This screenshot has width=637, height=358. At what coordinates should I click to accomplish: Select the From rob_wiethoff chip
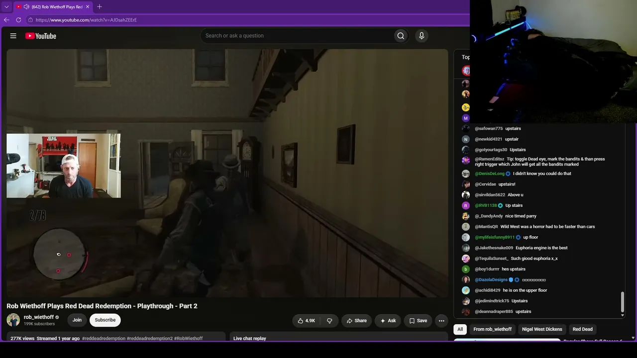click(x=493, y=329)
